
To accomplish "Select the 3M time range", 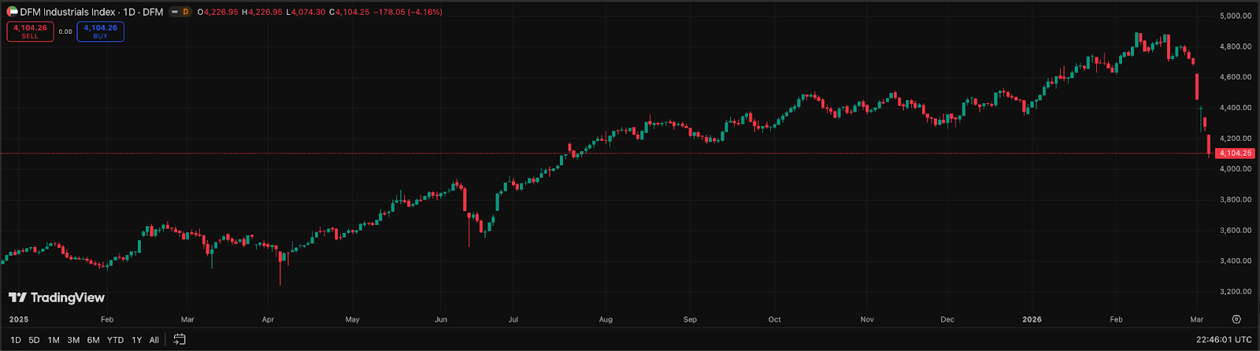I will pyautogui.click(x=73, y=340).
